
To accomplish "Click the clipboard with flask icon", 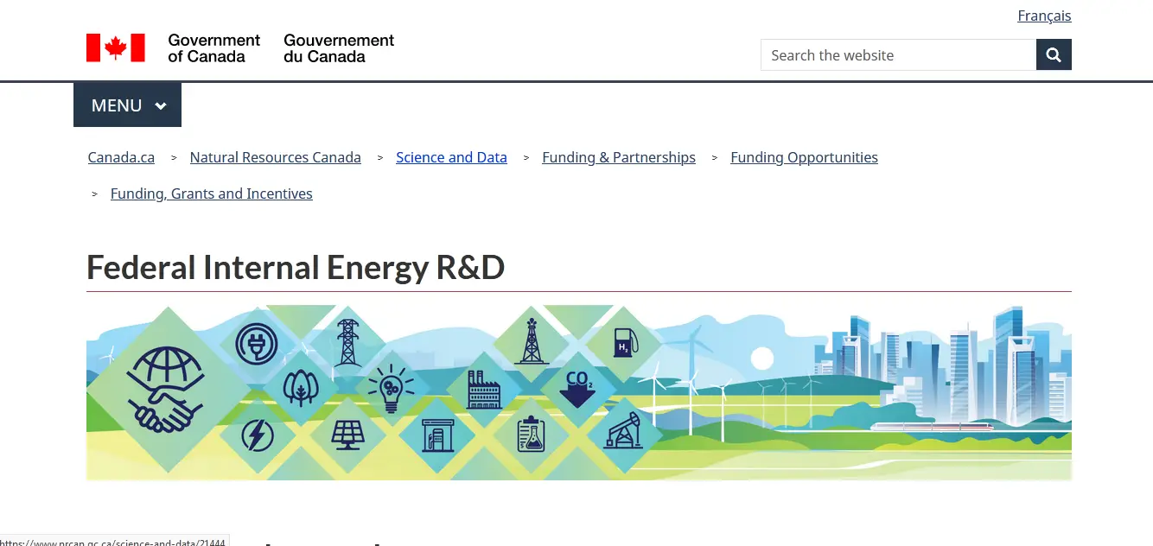I will pyautogui.click(x=531, y=434).
